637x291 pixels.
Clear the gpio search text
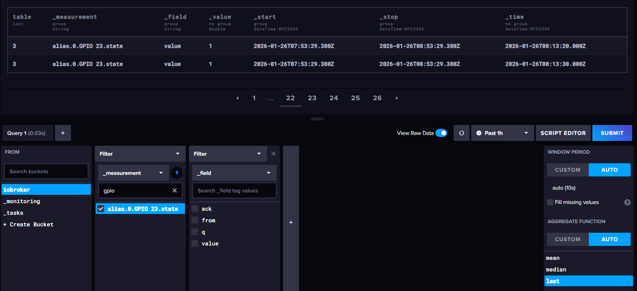pos(175,190)
